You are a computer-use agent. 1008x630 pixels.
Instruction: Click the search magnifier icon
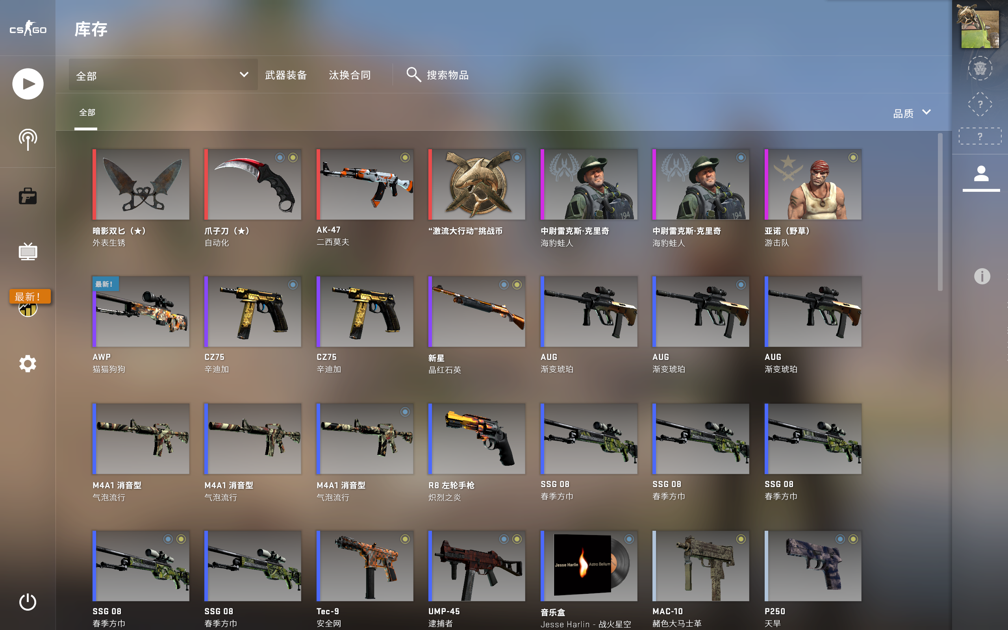click(413, 74)
